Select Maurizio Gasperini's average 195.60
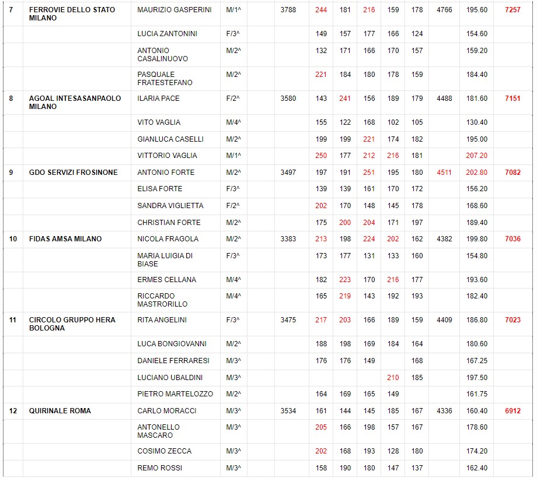This screenshot has height=478, width=537. [476, 10]
